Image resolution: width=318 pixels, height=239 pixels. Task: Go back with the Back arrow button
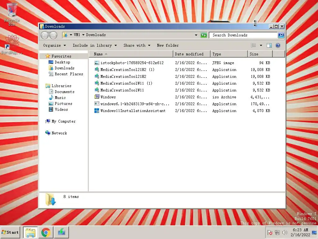click(x=45, y=35)
